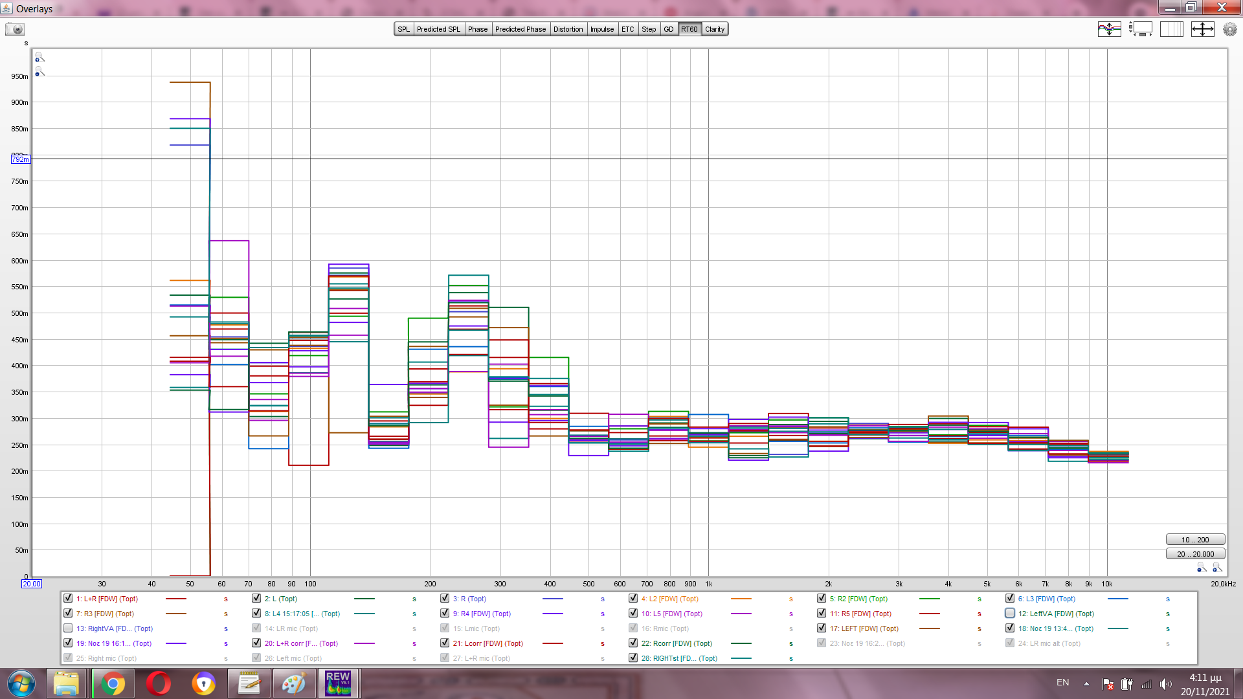Select the Impulse tab
The image size is (1243, 699).
(601, 29)
